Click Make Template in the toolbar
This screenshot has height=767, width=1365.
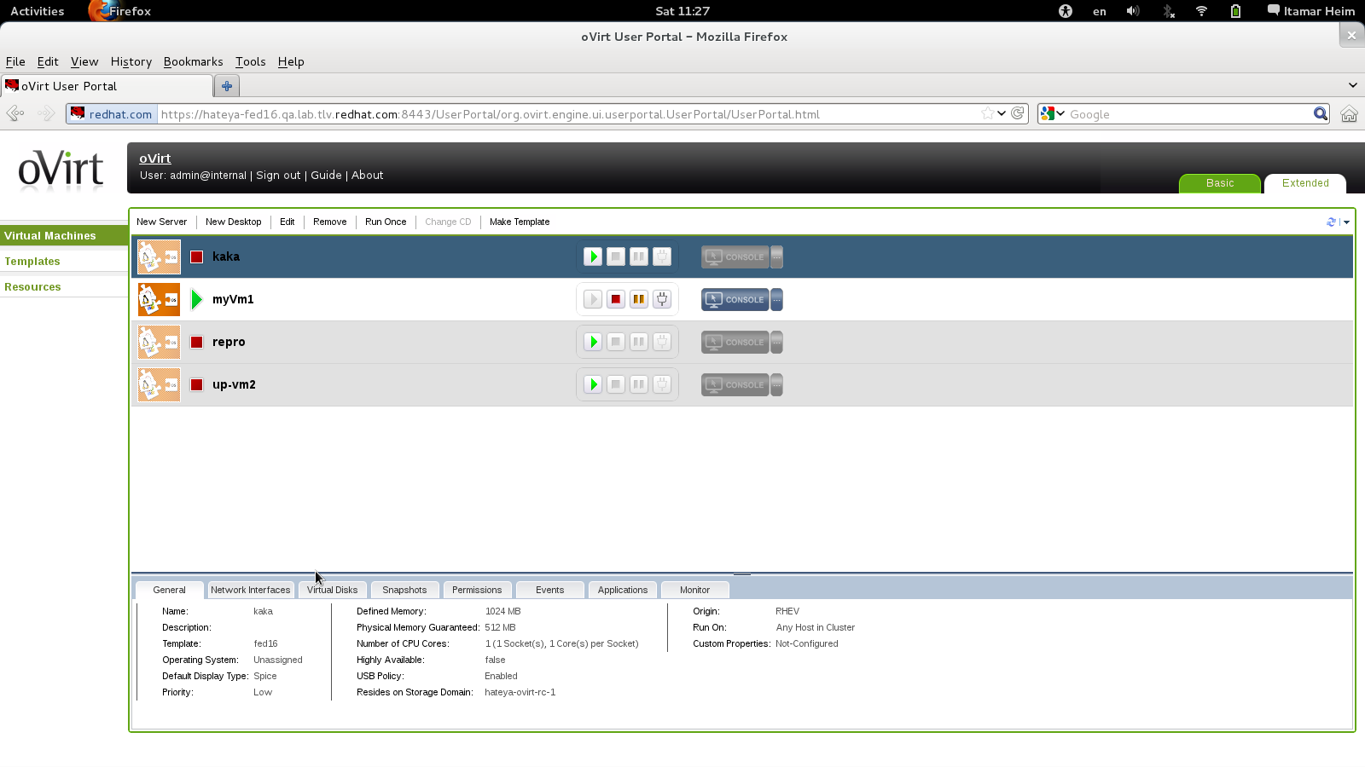[520, 222]
